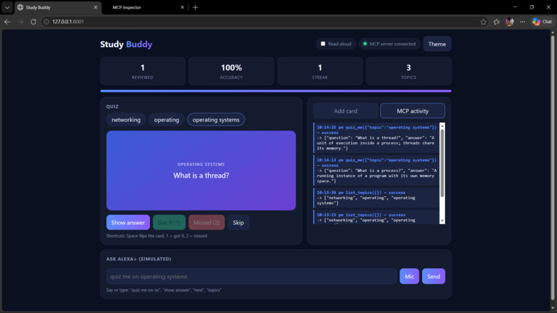Image resolution: width=557 pixels, height=313 pixels.
Task: Click the Send button
Action: click(x=433, y=276)
